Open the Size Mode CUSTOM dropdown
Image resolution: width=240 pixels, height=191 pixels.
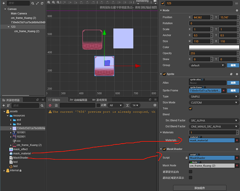(214, 103)
